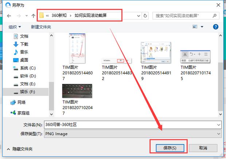Select the TIM图片 20180207102047 keyboard thumbnail
This screenshot has height=159, width=226.
tap(77, 91)
